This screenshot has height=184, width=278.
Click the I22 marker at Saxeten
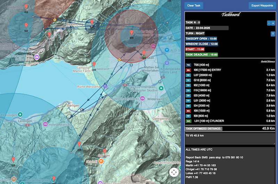tap(105, 151)
